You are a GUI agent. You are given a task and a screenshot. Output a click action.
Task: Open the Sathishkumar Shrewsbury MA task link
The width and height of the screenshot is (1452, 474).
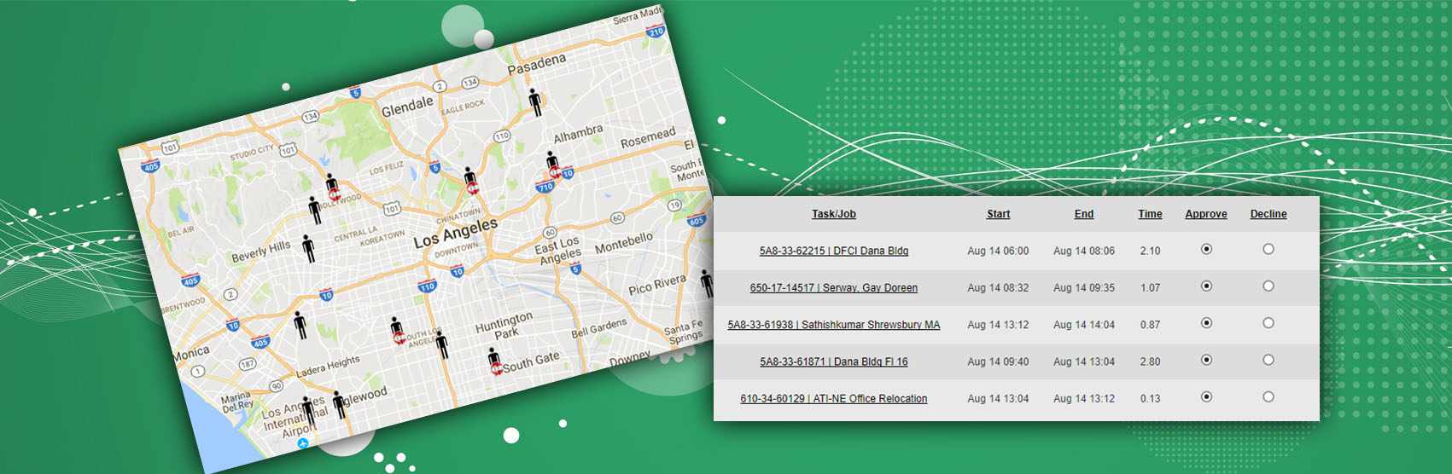tap(833, 325)
